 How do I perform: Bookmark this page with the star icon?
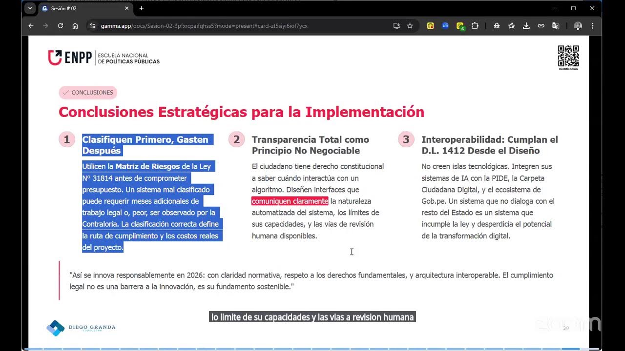[x=410, y=26]
